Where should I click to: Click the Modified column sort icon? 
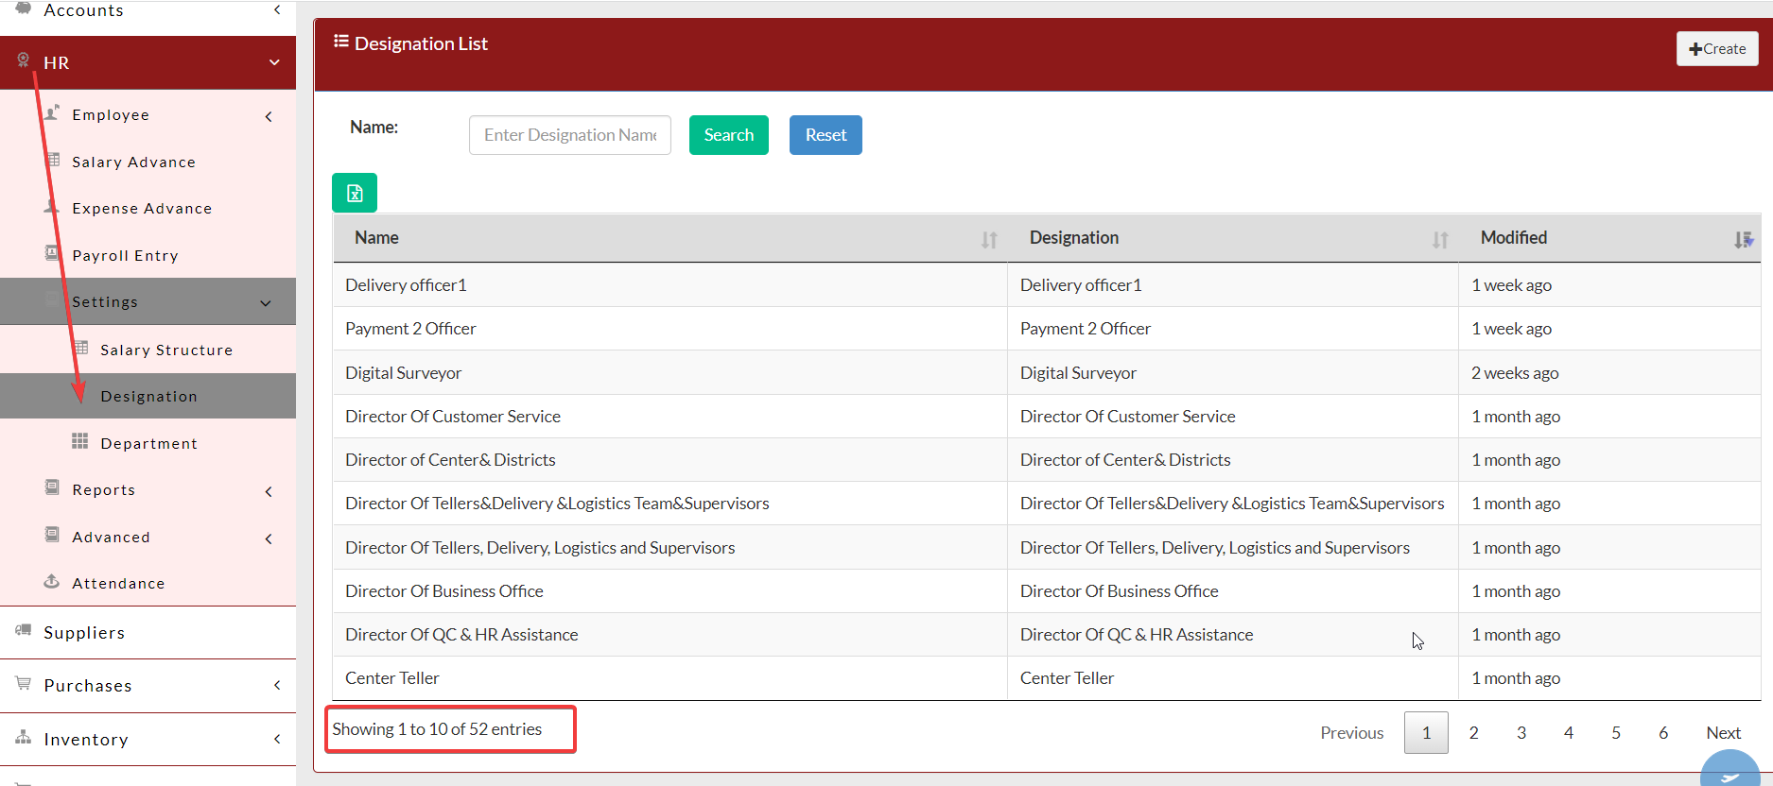[x=1743, y=240]
